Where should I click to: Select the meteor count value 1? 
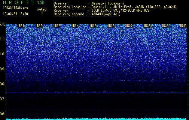click(43, 14)
